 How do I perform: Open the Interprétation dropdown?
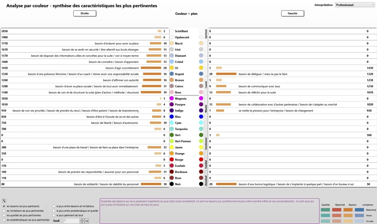click(355, 5)
